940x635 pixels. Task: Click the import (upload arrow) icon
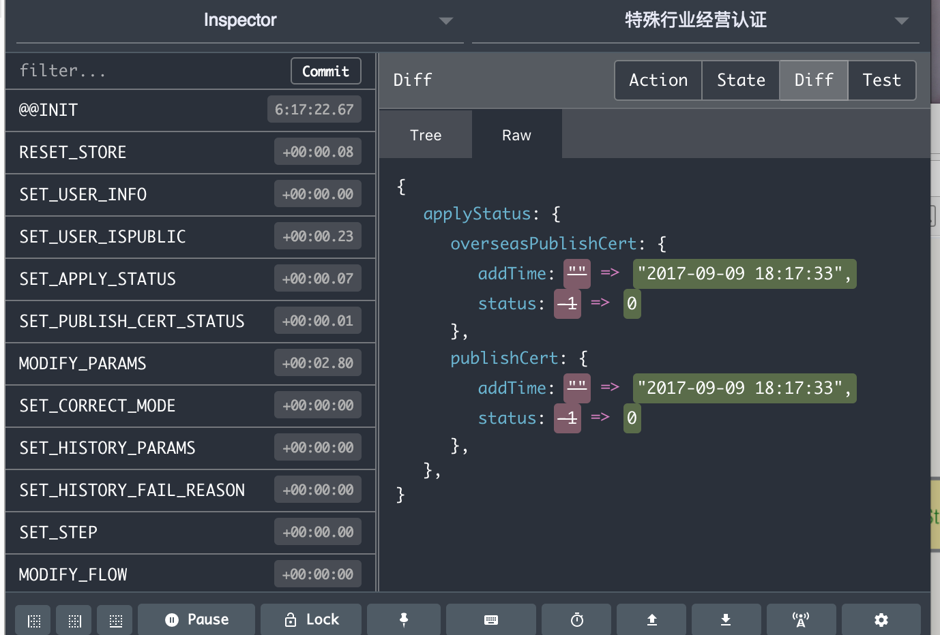tap(652, 620)
